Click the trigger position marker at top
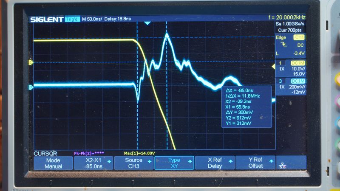The height and width of the screenshot is (191, 340). [x=147, y=23]
